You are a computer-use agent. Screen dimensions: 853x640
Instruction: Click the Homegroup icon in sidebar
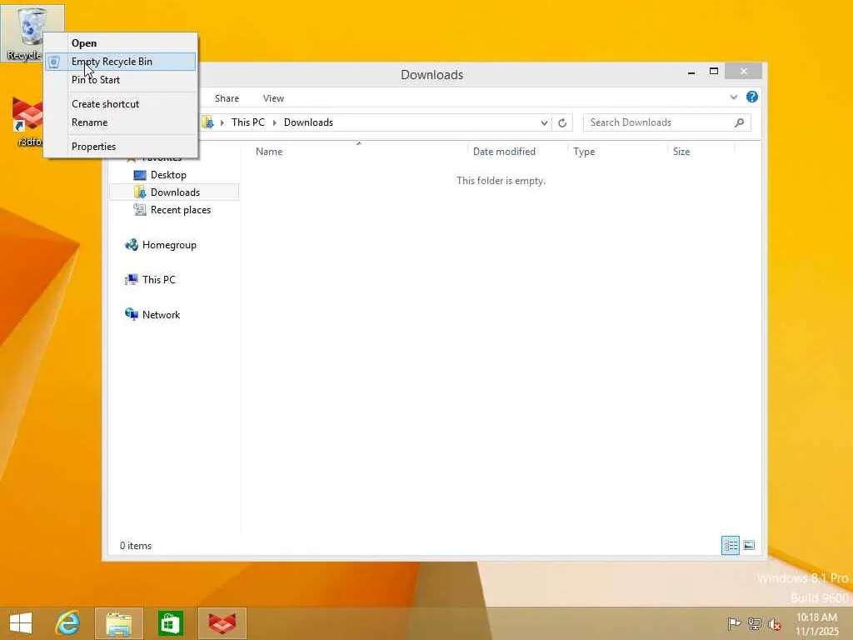(x=131, y=245)
